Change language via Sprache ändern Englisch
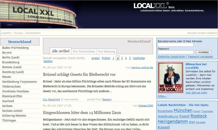Screen dimensions: 218x130 coord(202,33)
